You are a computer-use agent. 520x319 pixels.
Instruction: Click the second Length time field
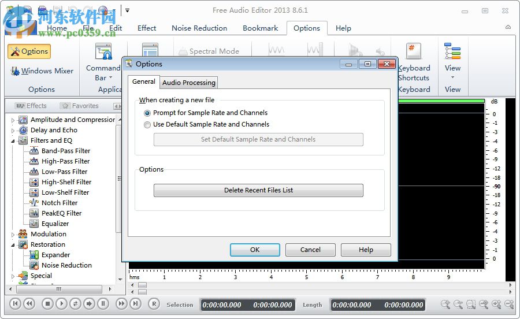click(x=404, y=305)
